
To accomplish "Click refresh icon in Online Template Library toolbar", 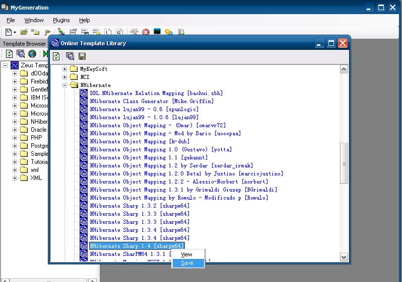I will tap(56, 56).
